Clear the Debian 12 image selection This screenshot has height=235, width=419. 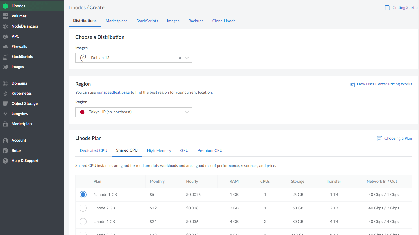(180, 58)
